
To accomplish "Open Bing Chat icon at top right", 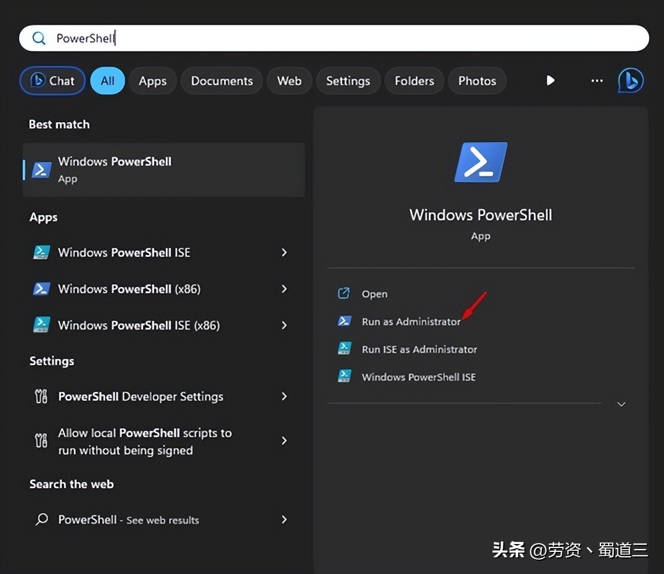I will tap(631, 81).
